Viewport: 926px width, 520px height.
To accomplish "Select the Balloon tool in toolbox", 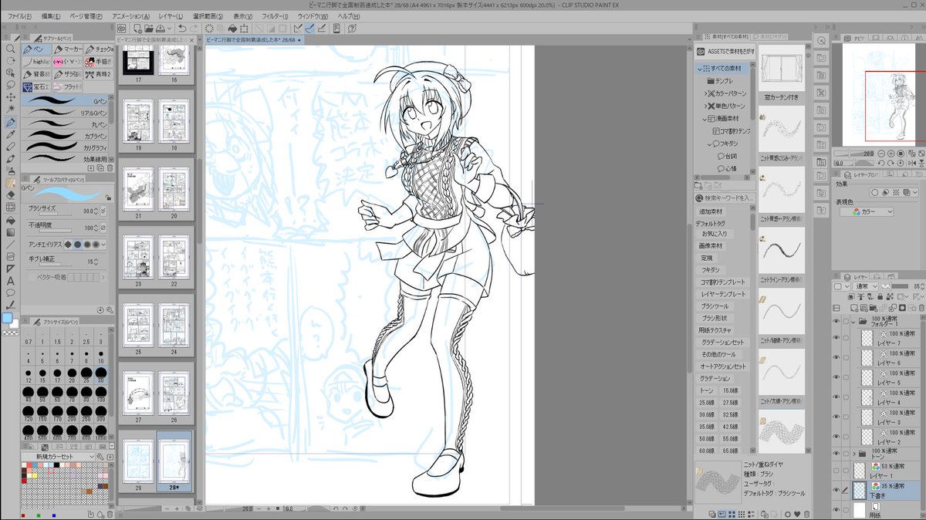I will click(x=11, y=292).
